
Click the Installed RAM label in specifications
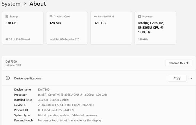[23, 100]
